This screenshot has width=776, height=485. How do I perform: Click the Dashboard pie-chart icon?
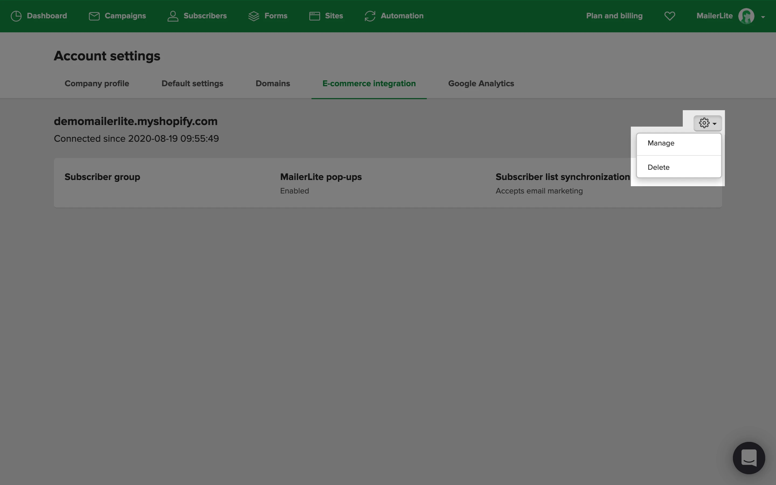point(16,16)
